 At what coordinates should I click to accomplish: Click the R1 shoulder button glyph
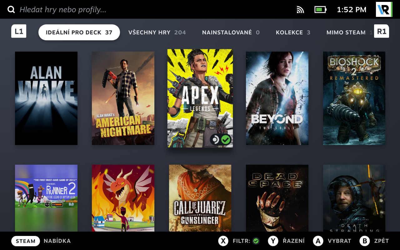tap(382, 31)
